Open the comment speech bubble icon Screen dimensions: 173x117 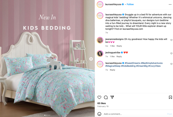106,97
